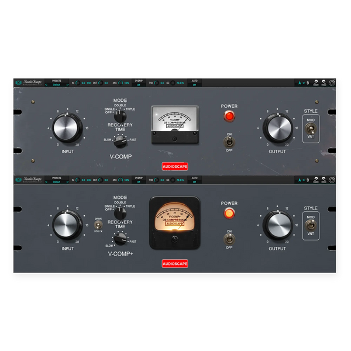
Task: Copy A to B with the arrow on V-COMP
Action: click(x=304, y=83)
